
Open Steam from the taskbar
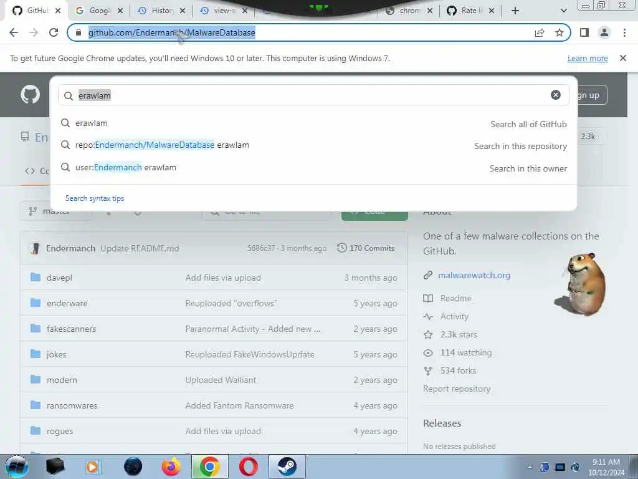click(x=287, y=467)
